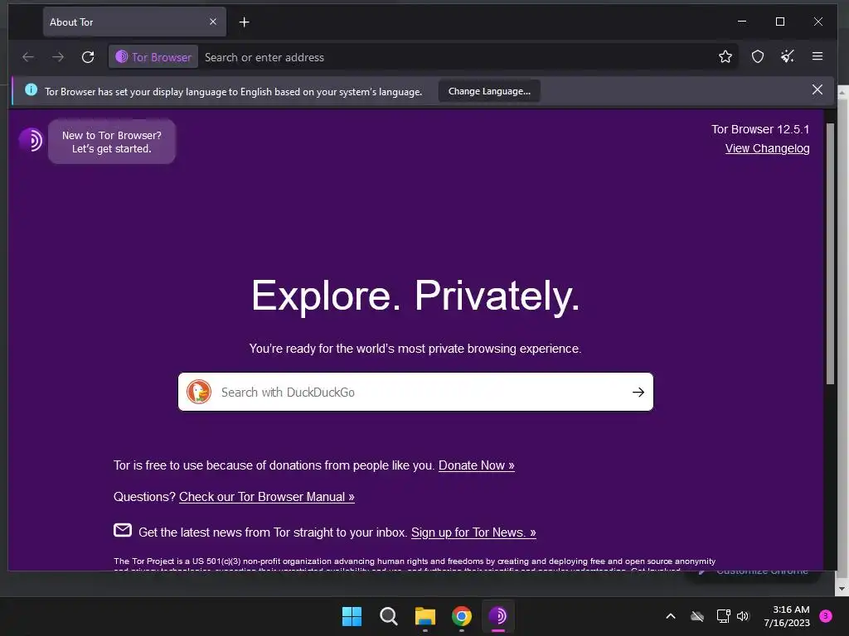This screenshot has width=849, height=636.
Task: Switch to Google Chrome from taskbar
Action: coord(462,616)
